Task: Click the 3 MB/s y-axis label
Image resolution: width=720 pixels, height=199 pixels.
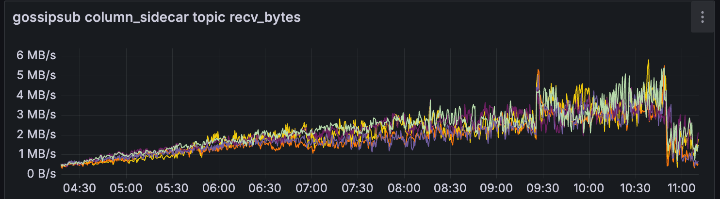Action: [x=36, y=115]
